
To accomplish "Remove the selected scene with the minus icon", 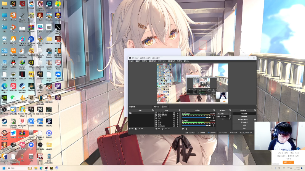I will 132,129.
